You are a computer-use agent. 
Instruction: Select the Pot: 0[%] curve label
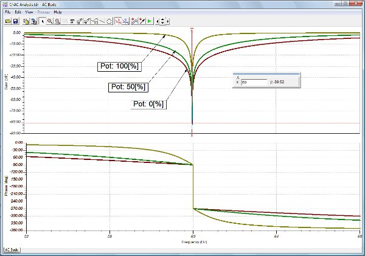(148, 103)
